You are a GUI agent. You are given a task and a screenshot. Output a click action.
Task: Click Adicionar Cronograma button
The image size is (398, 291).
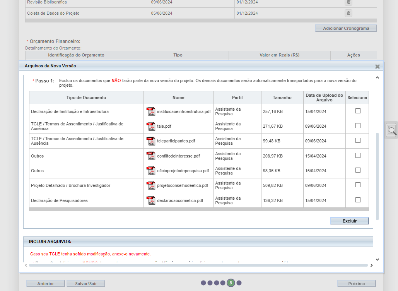346,28
